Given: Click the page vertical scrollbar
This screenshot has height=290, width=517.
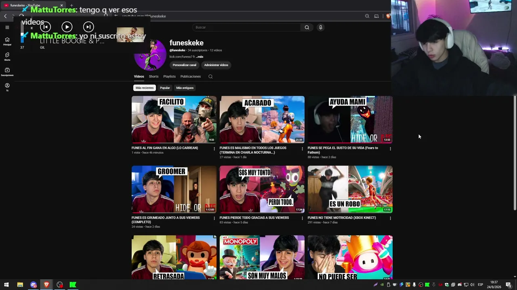Looking at the screenshot, I should 515,153.
